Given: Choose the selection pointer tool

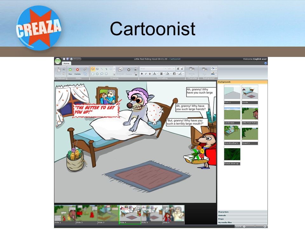Looking at the screenshot, I should (92, 69).
